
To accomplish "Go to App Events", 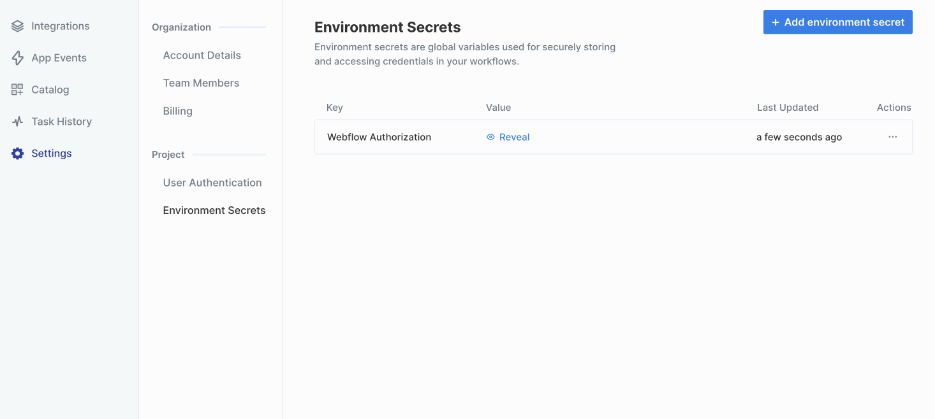I will pyautogui.click(x=59, y=58).
